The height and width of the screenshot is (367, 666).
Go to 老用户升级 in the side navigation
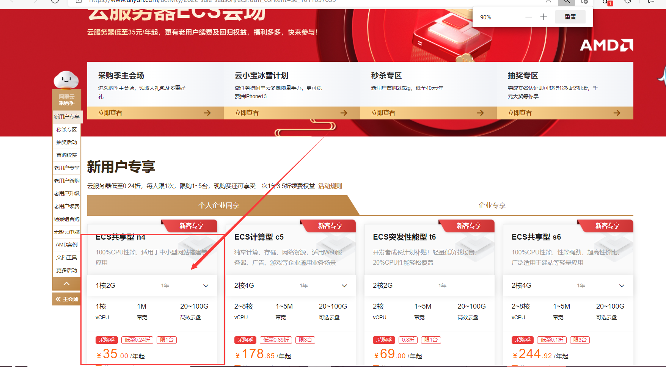point(67,193)
